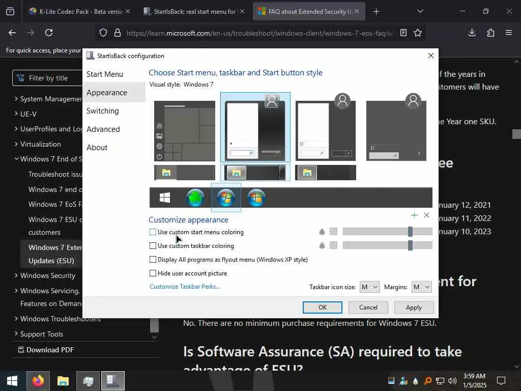521x391 pixels.
Task: Open the notification center icon
Action: click(x=501, y=381)
